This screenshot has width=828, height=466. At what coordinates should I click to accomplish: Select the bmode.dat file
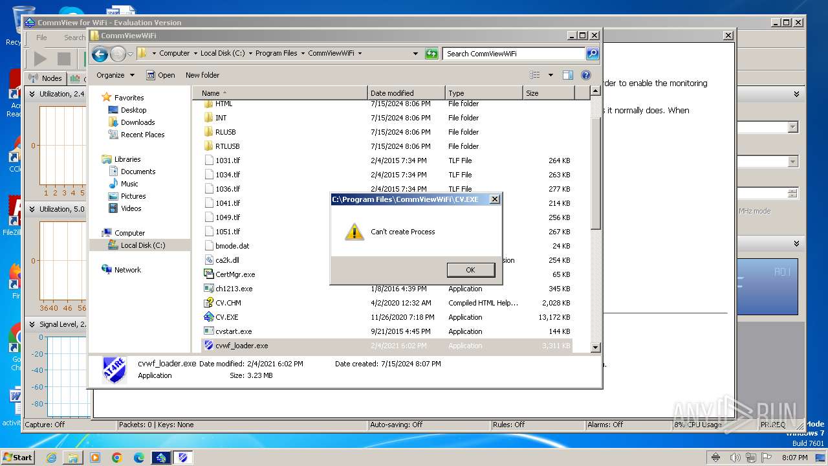tap(232, 246)
